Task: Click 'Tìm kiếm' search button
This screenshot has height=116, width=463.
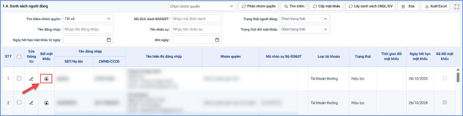Action: (294, 6)
